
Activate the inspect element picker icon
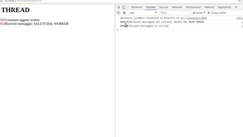tap(118, 7)
